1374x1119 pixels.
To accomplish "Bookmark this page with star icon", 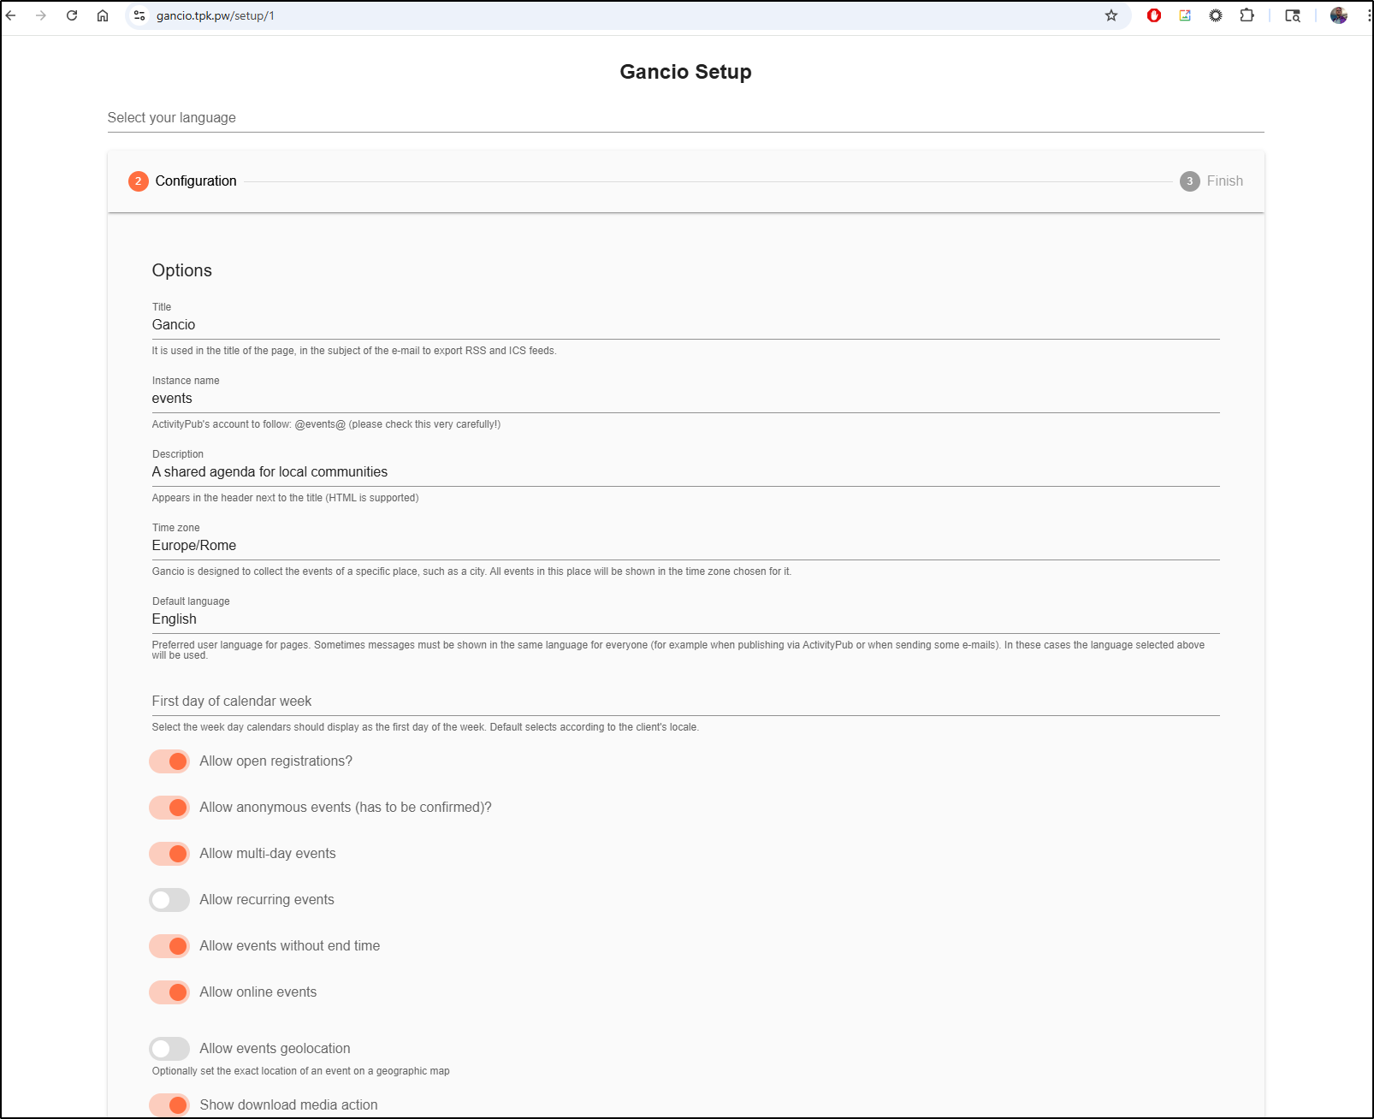I will 1111,15.
